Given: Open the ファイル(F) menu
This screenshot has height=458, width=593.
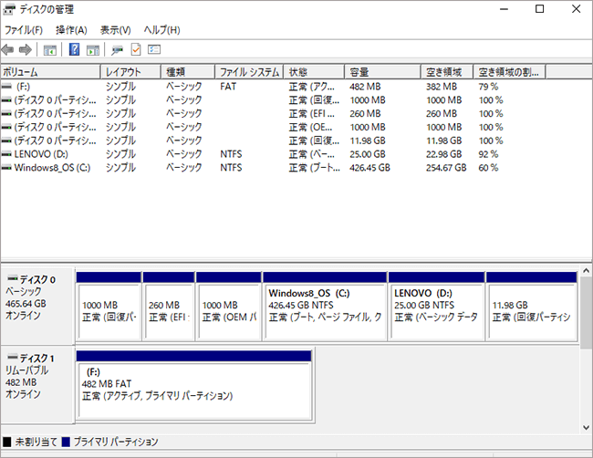Looking at the screenshot, I should 24,30.
